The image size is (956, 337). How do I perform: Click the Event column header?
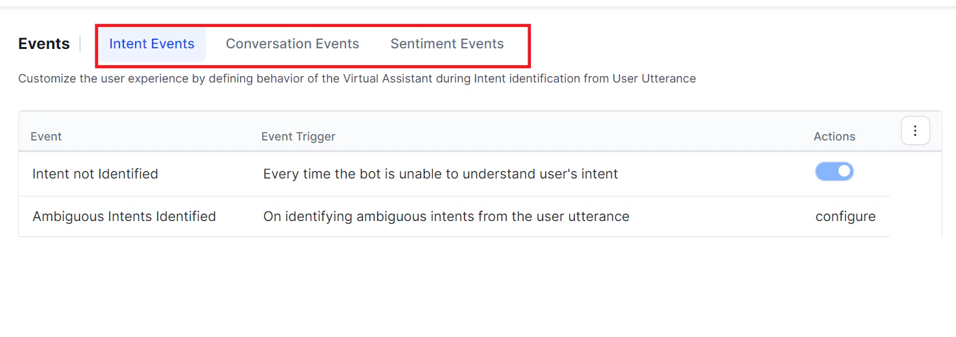(x=46, y=137)
